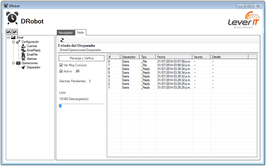Screen dimensions: 266x166
Task: Click the Asunto column header
Action: pos(201,57)
